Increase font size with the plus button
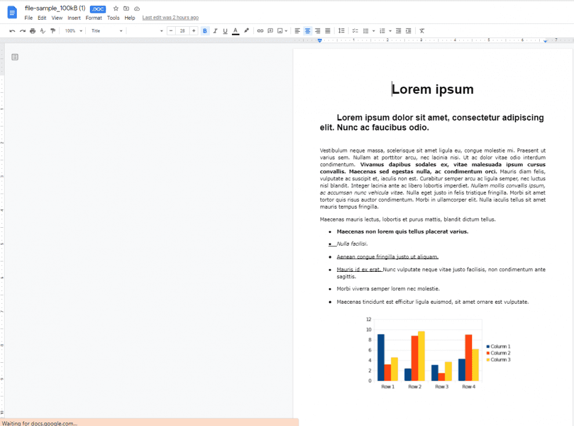 (x=194, y=31)
